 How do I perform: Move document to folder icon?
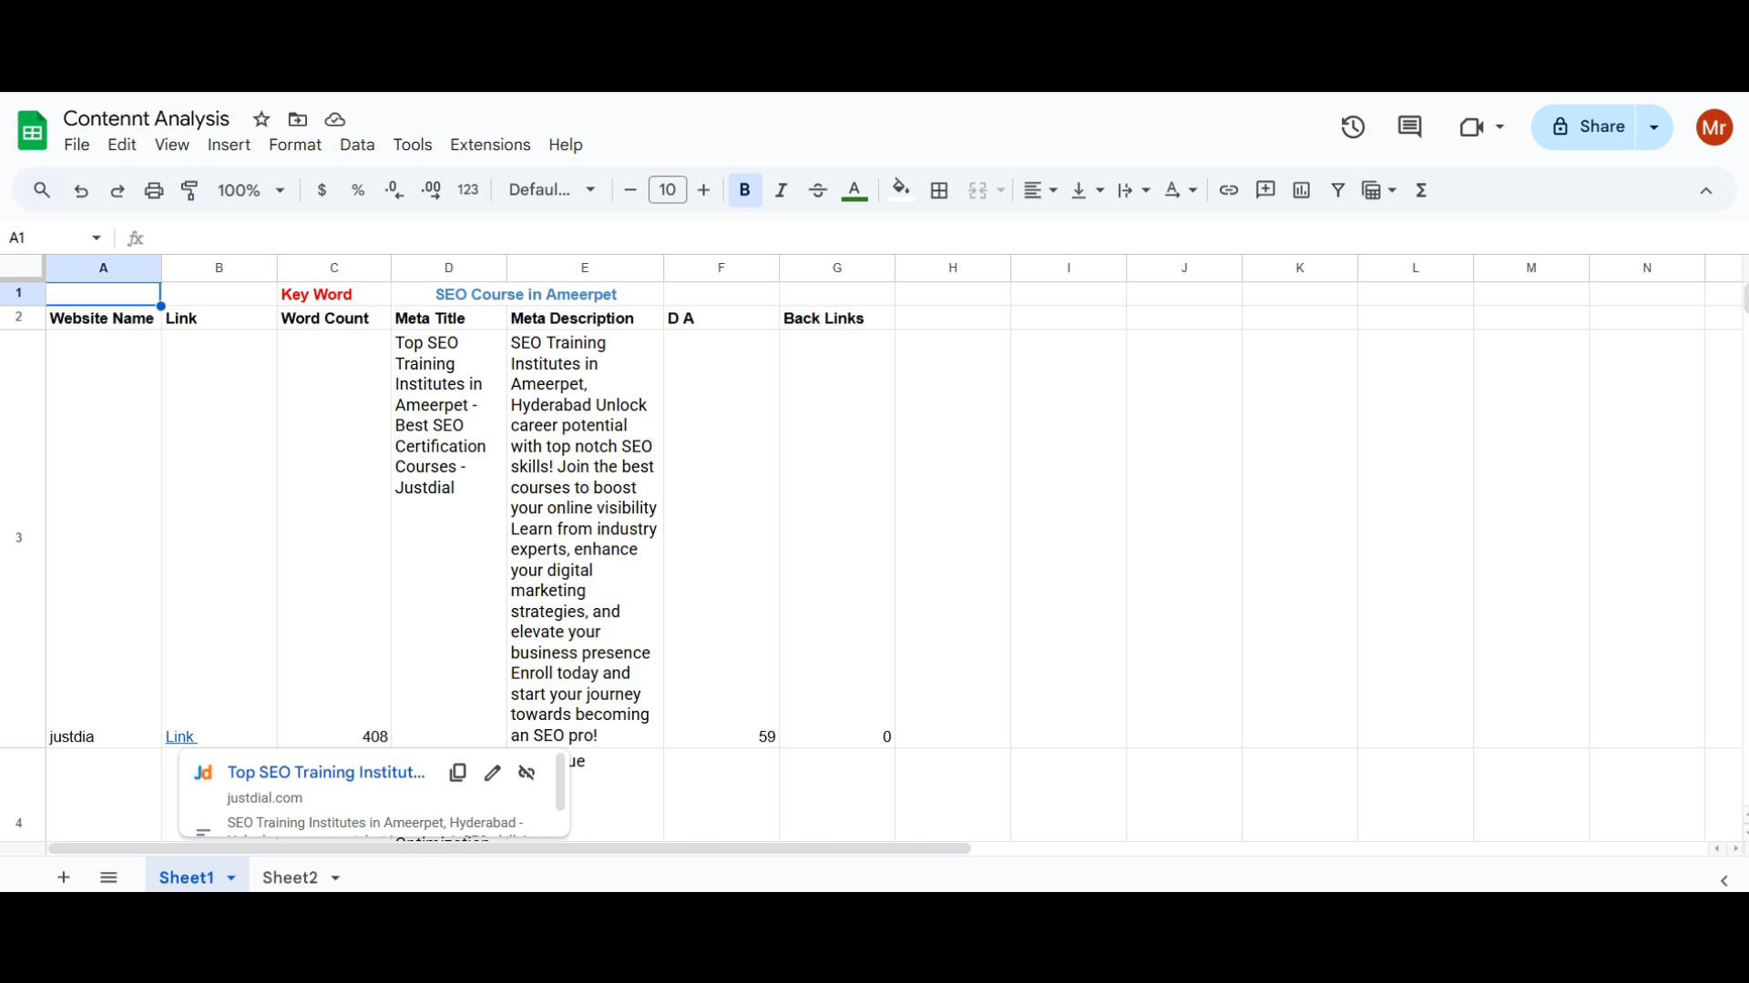tap(298, 119)
